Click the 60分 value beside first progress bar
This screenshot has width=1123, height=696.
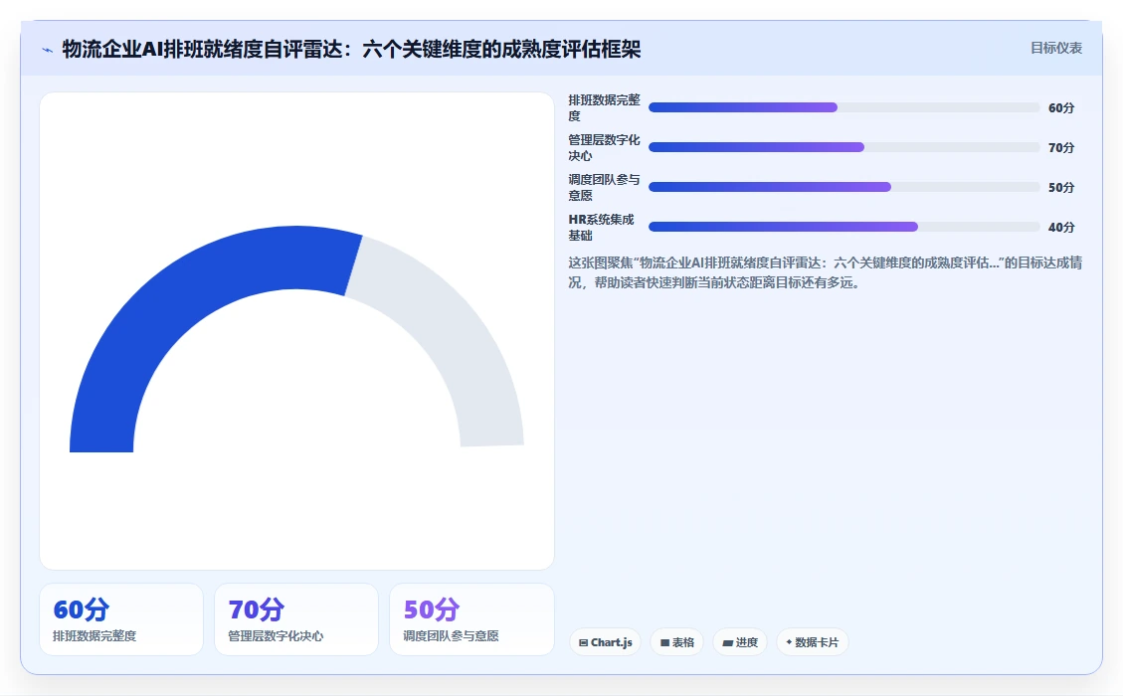1060,107
